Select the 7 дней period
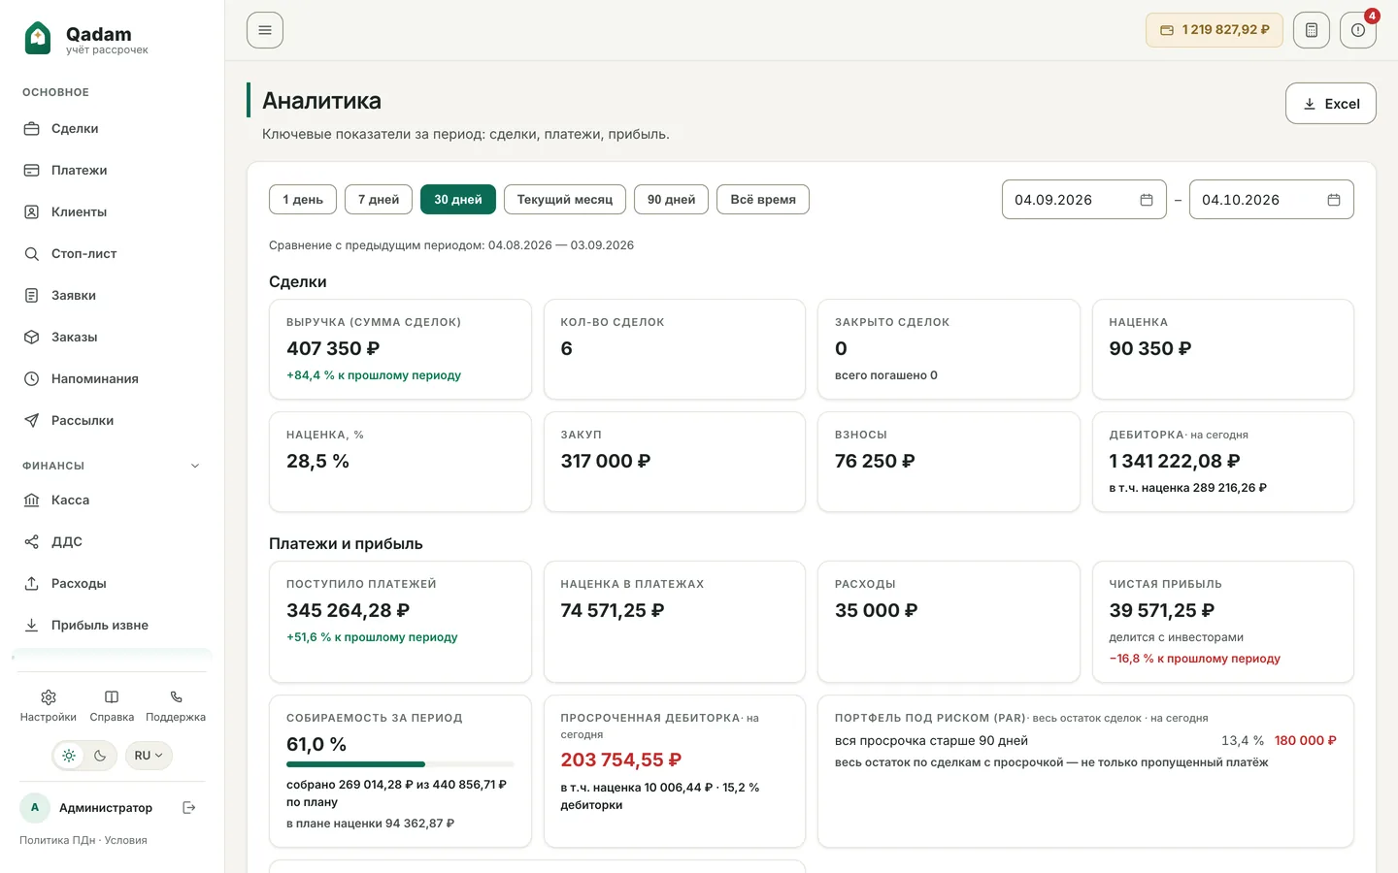Screen dimensions: 1398x873 pyautogui.click(x=379, y=200)
